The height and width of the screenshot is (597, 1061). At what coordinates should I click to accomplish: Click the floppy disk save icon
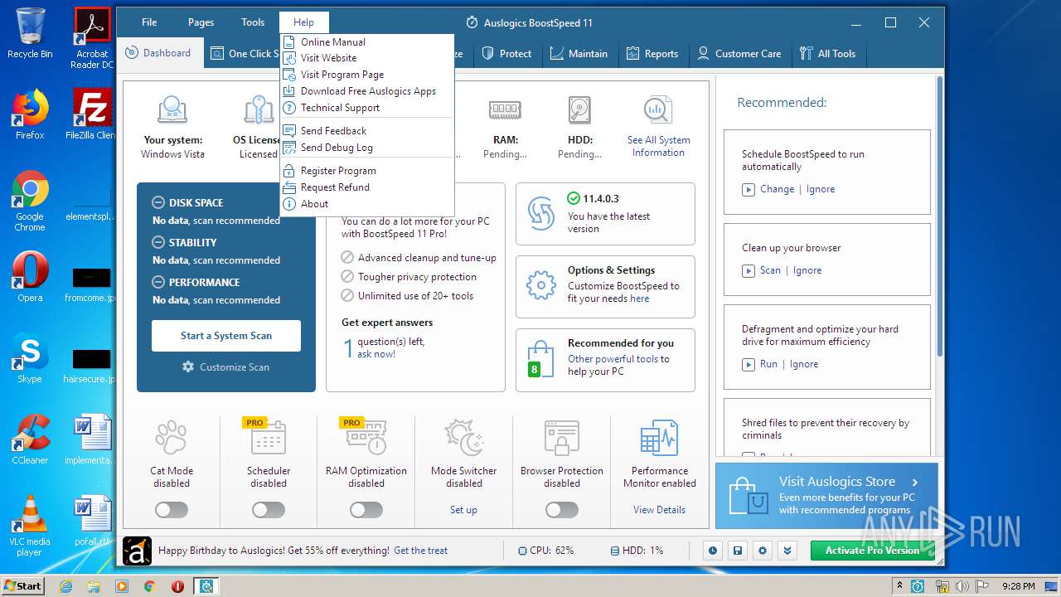click(x=738, y=551)
